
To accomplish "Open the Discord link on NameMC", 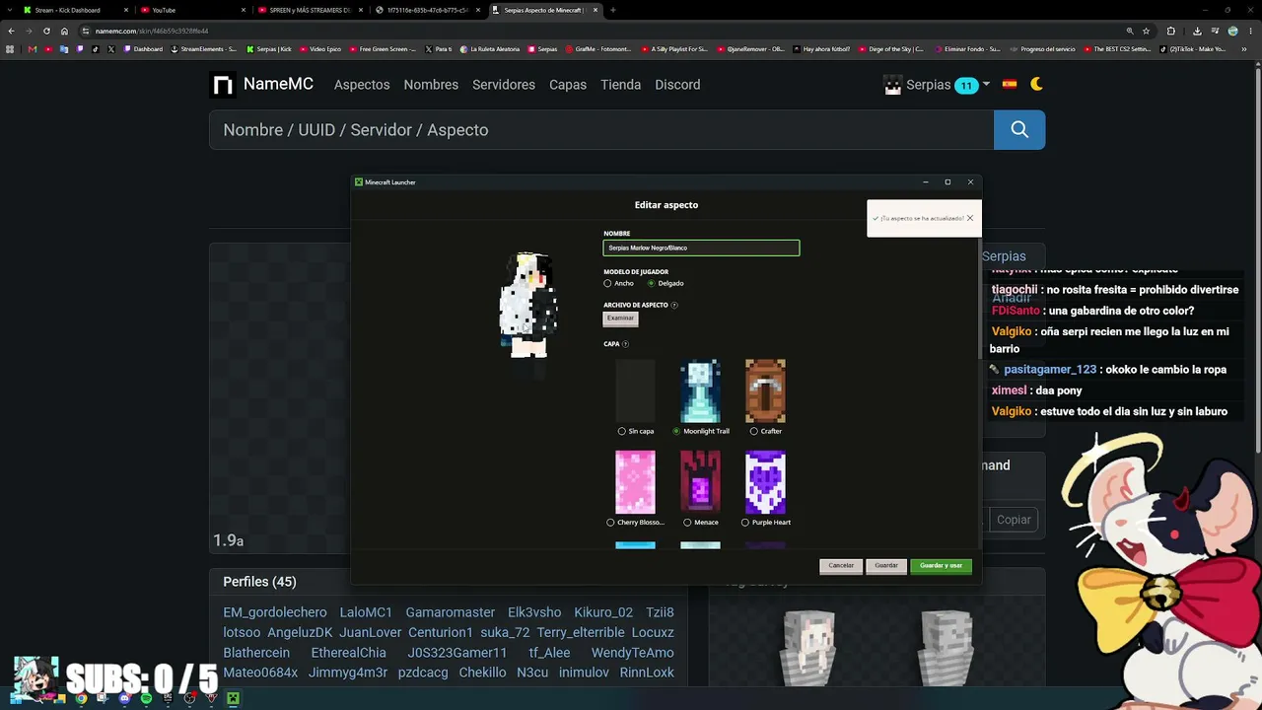I will 677,85.
